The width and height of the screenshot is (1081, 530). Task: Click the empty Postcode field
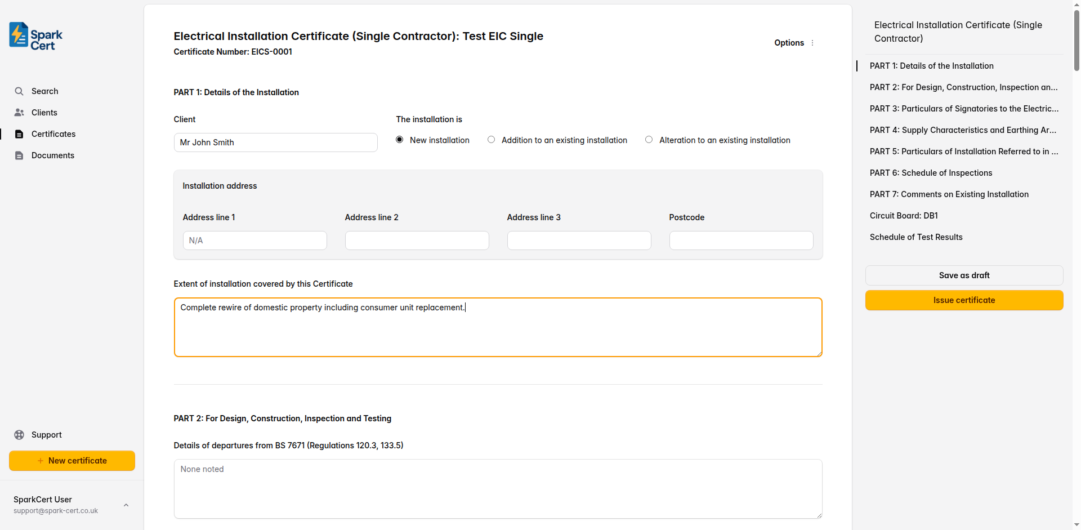coord(741,240)
